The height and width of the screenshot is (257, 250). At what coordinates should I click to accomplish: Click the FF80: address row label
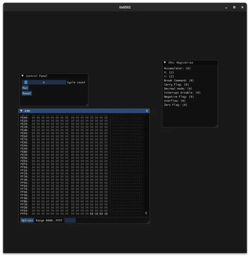(24, 192)
